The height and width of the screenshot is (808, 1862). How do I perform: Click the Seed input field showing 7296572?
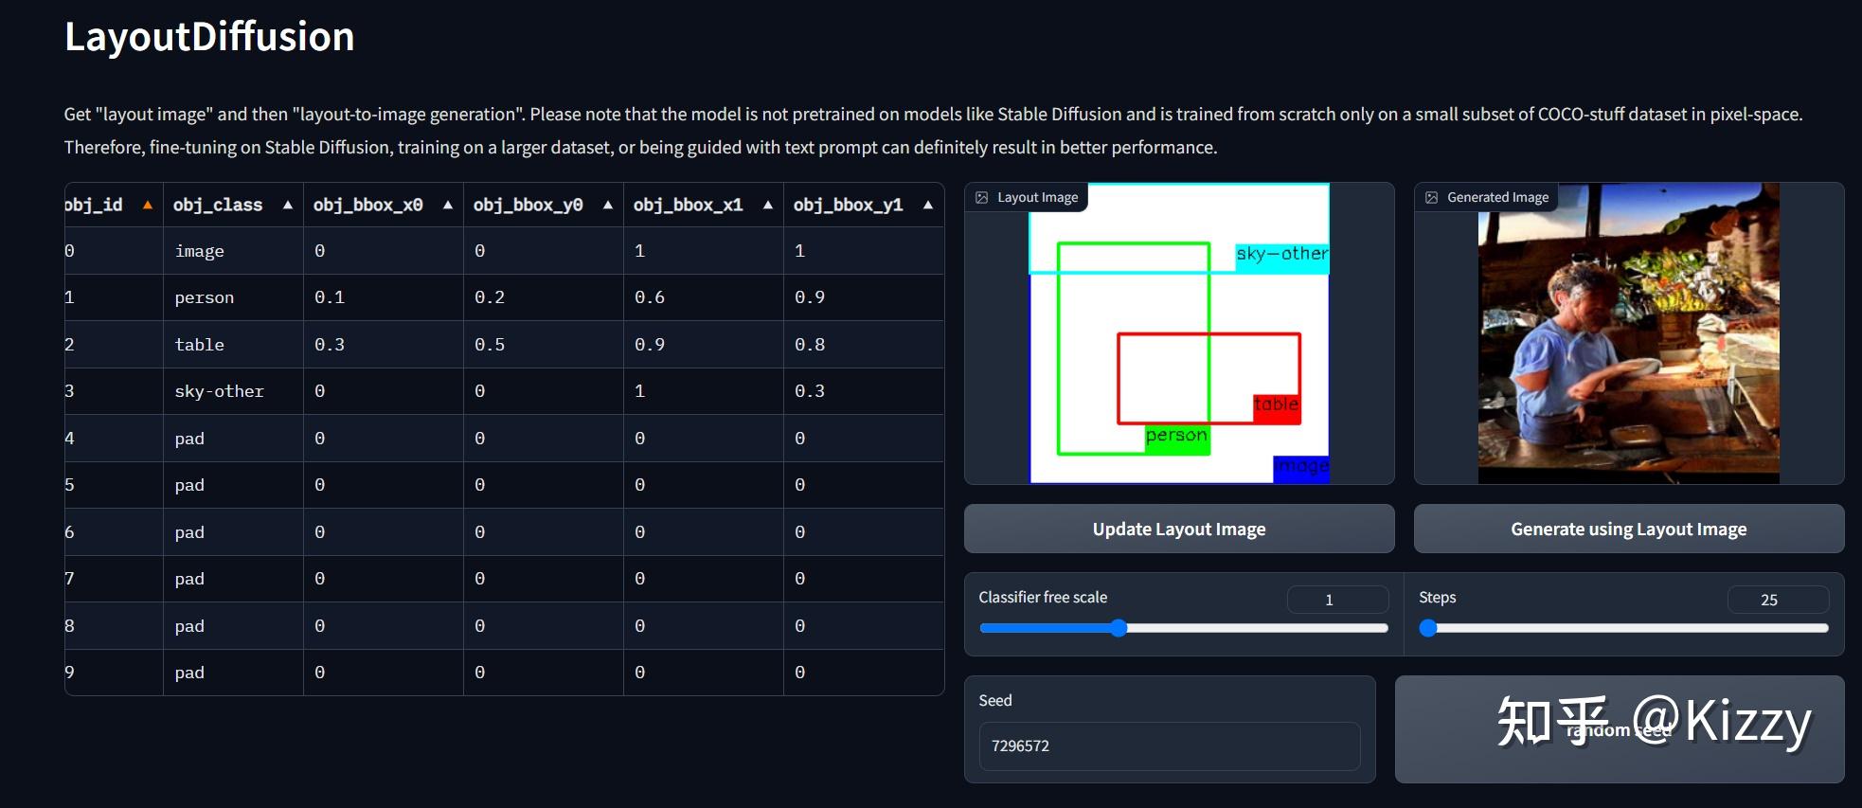(1170, 745)
